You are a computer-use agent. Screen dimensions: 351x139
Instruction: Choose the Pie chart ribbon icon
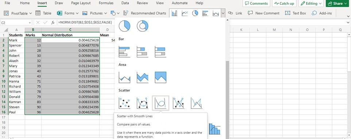195,13
